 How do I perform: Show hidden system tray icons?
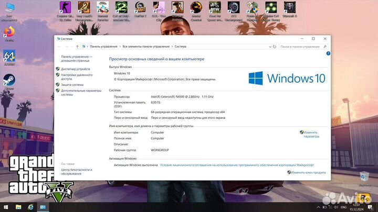click(319, 207)
